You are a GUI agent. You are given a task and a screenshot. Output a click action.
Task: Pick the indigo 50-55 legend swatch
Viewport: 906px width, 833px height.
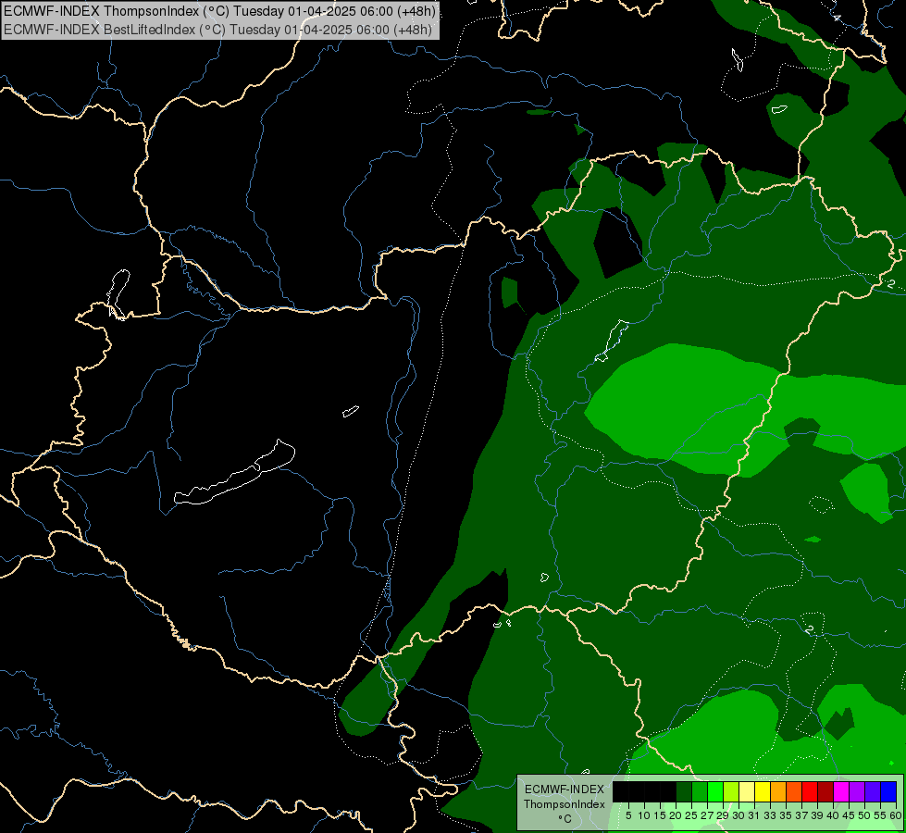click(x=873, y=791)
